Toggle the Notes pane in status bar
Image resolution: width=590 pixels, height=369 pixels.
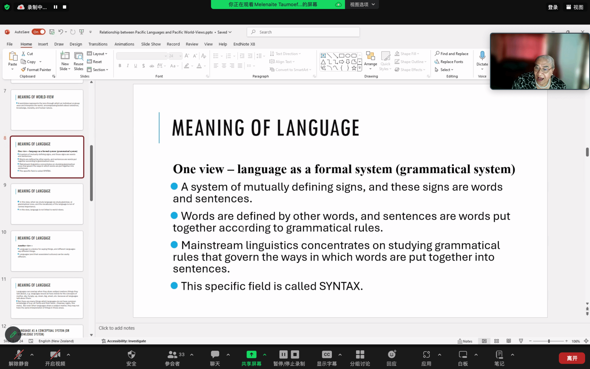[x=465, y=341]
